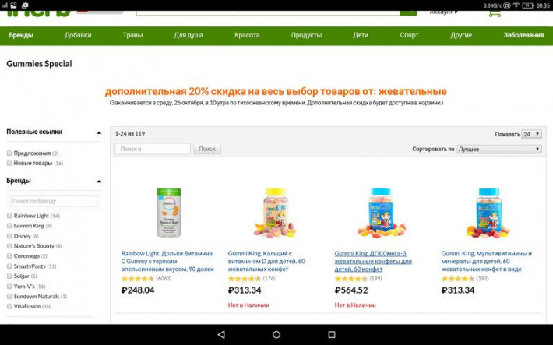The width and height of the screenshot is (553, 345).
Task: Tap the Android back navigation icon
Action: (x=221, y=334)
